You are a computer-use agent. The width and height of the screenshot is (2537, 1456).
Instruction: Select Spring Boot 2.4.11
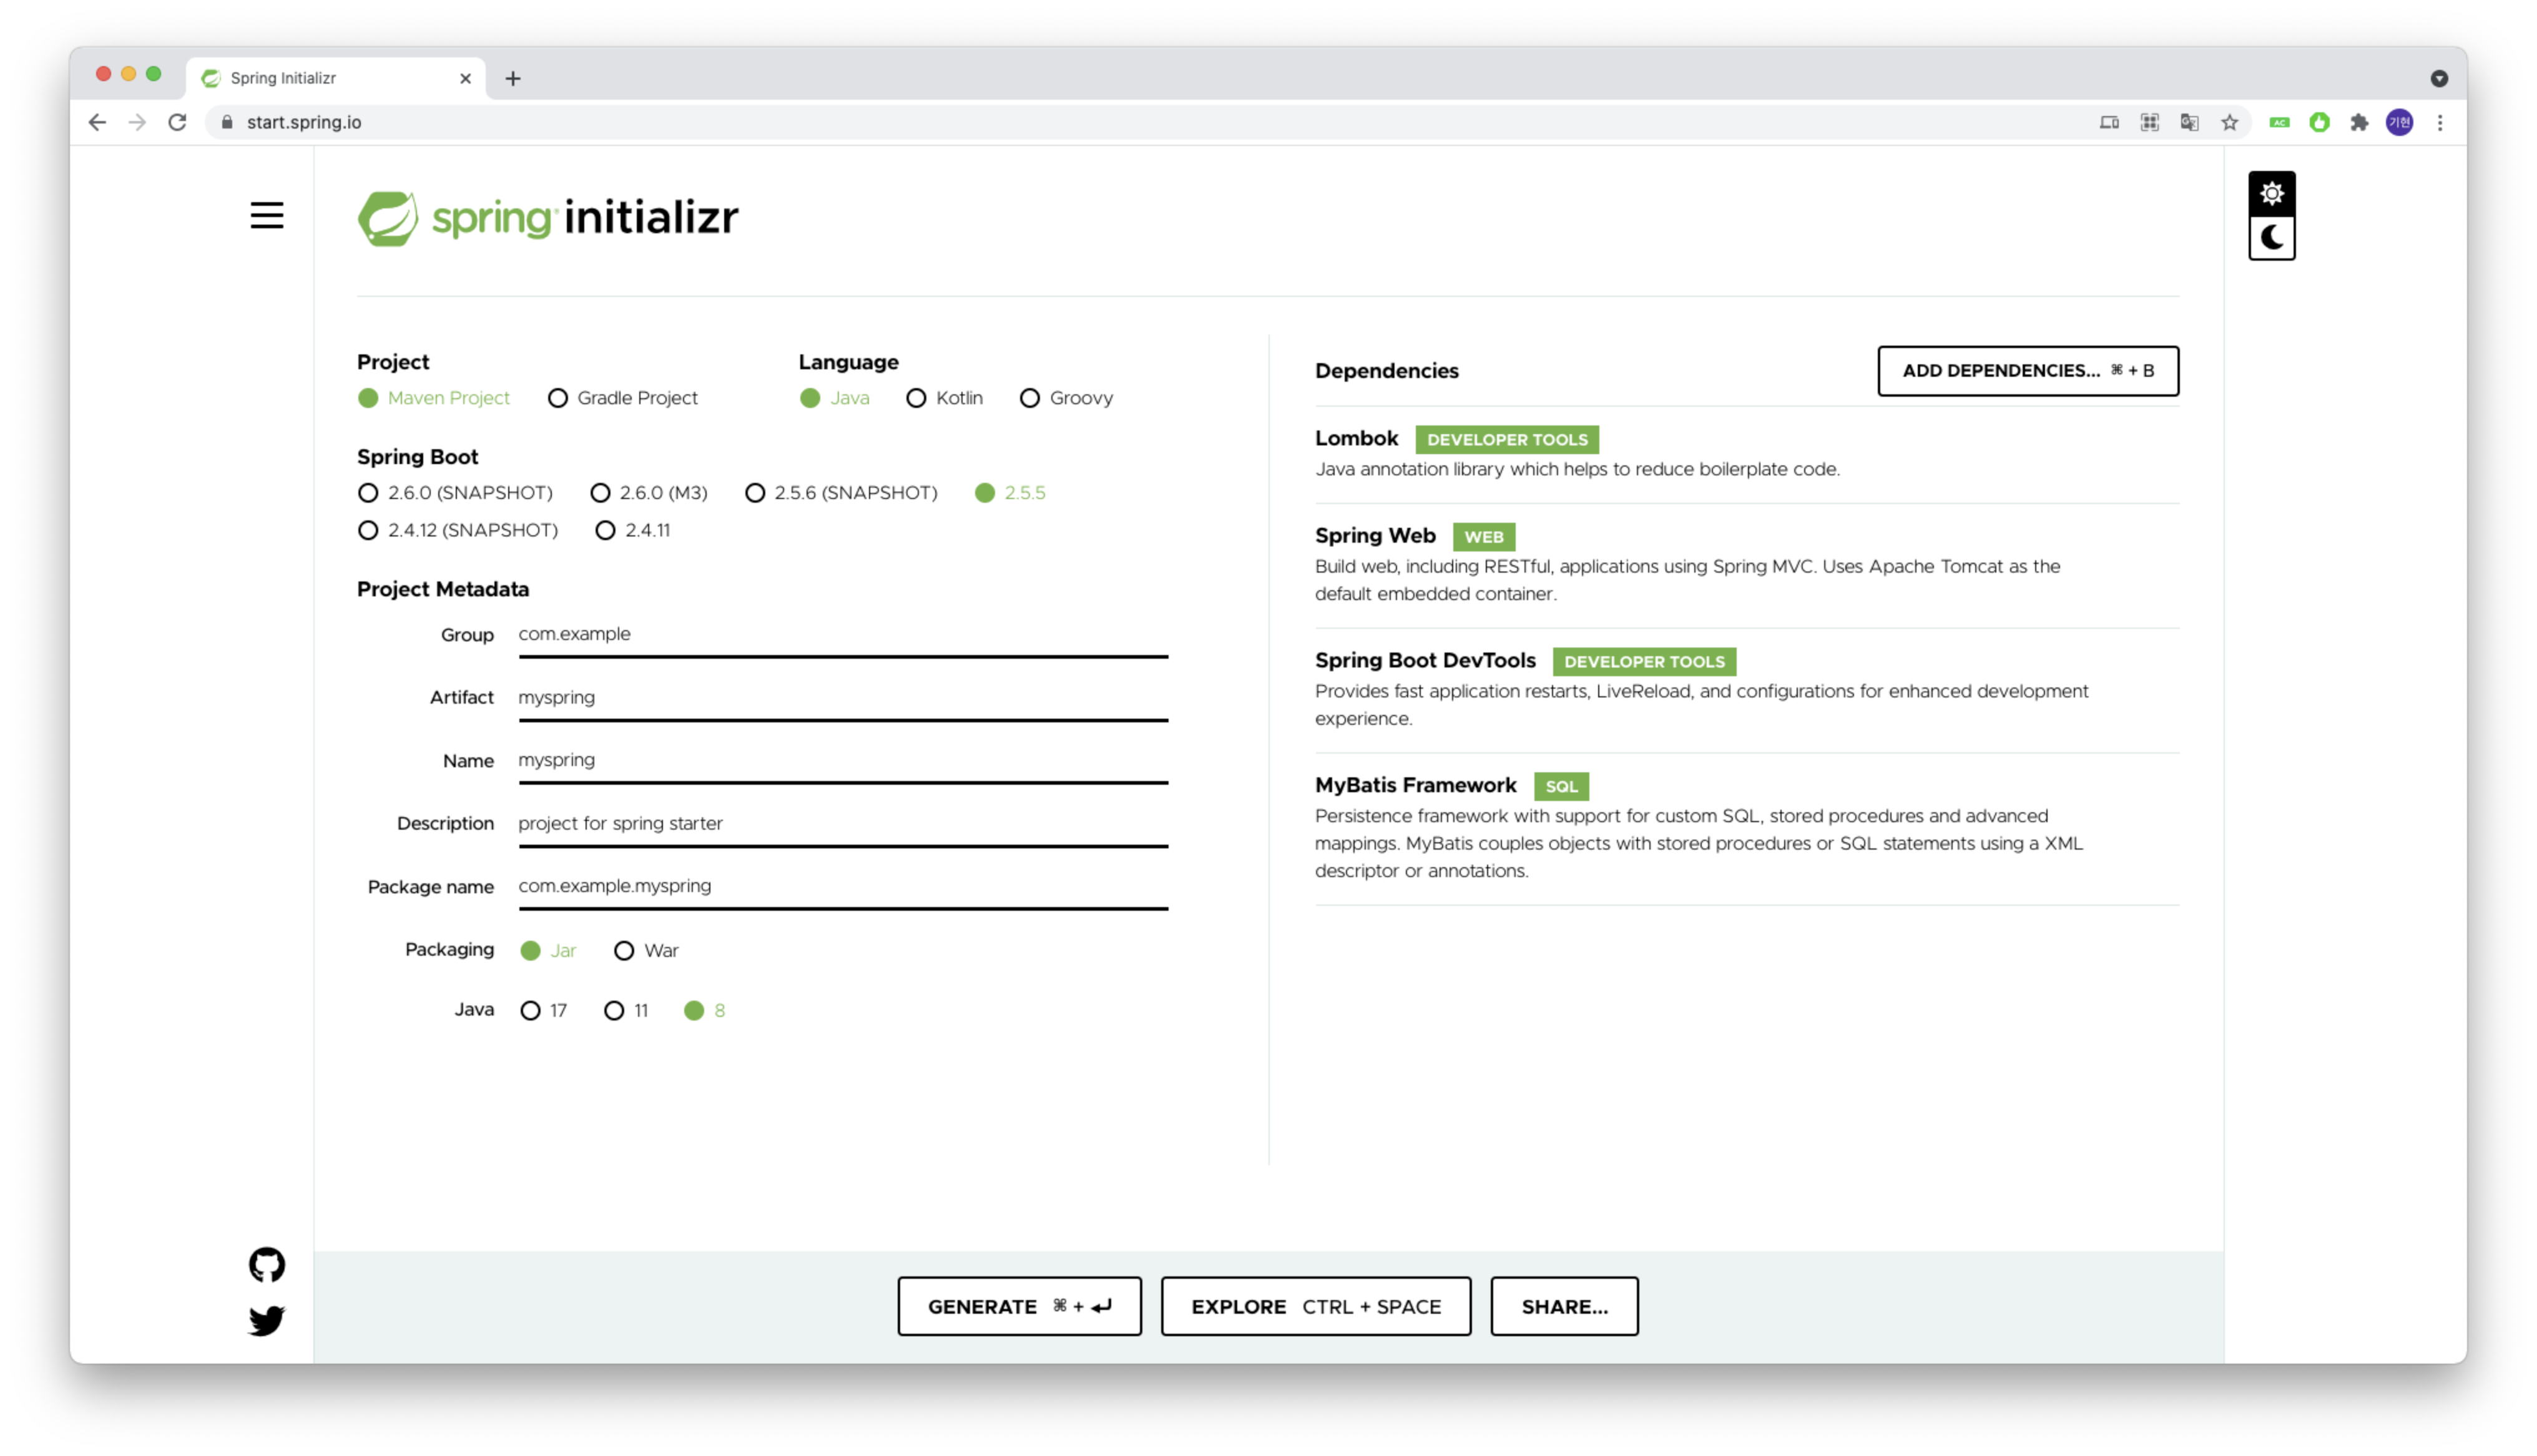[632, 530]
